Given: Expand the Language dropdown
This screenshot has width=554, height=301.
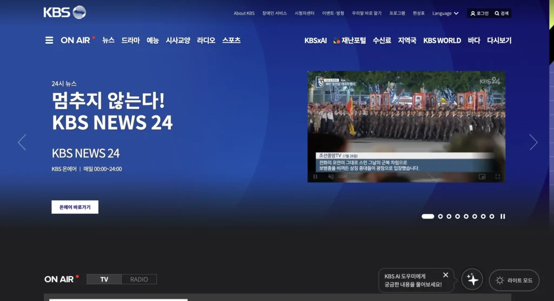Looking at the screenshot, I should (x=445, y=14).
